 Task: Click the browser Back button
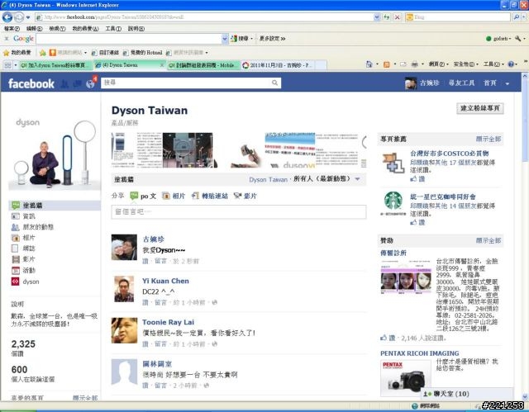pos(7,17)
